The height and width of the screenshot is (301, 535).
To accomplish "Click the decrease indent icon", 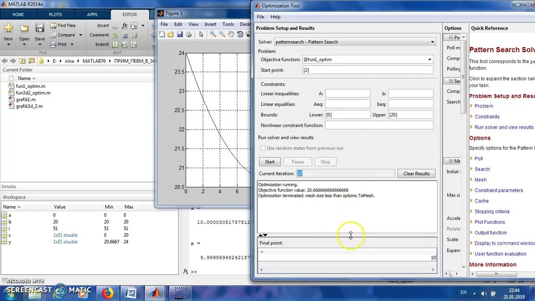I will tap(134, 44).
